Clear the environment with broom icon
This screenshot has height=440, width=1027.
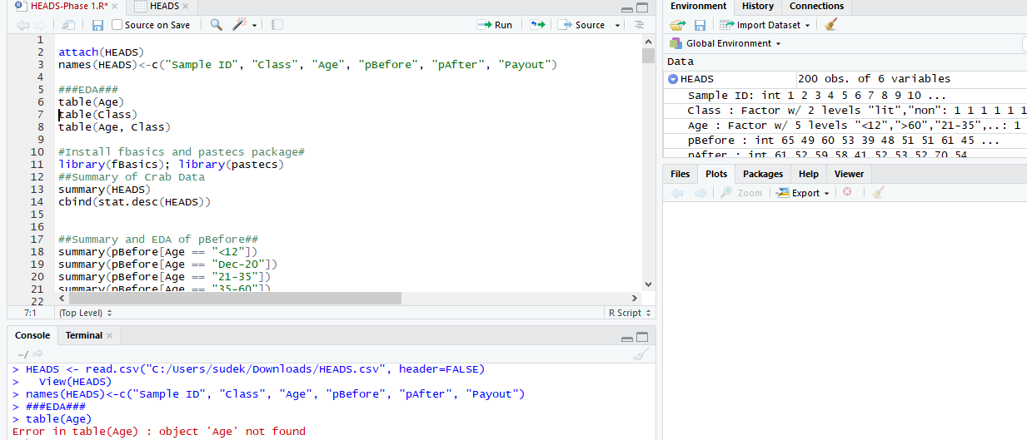830,25
